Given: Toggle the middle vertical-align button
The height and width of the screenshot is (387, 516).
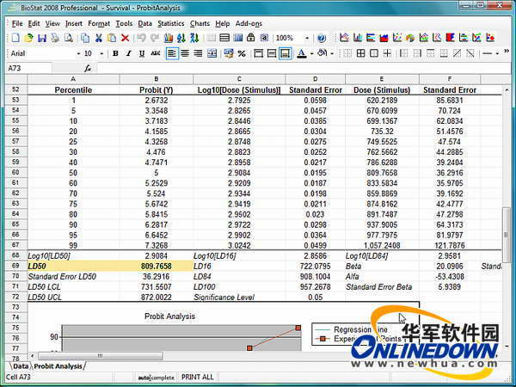Looking at the screenshot, I should 272,53.
